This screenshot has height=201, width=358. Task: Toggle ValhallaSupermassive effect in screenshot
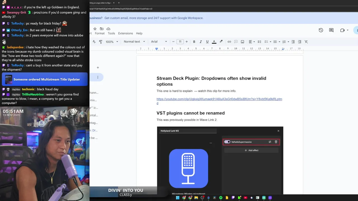tap(227, 142)
